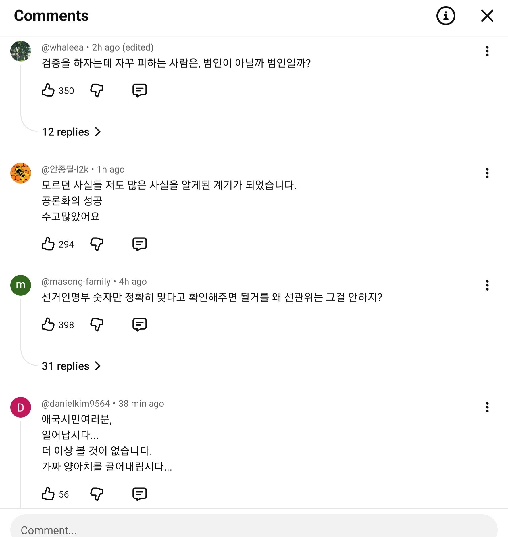This screenshot has height=537, width=508.
Task: Open the bee avatar profile picture
Action: [x=21, y=173]
